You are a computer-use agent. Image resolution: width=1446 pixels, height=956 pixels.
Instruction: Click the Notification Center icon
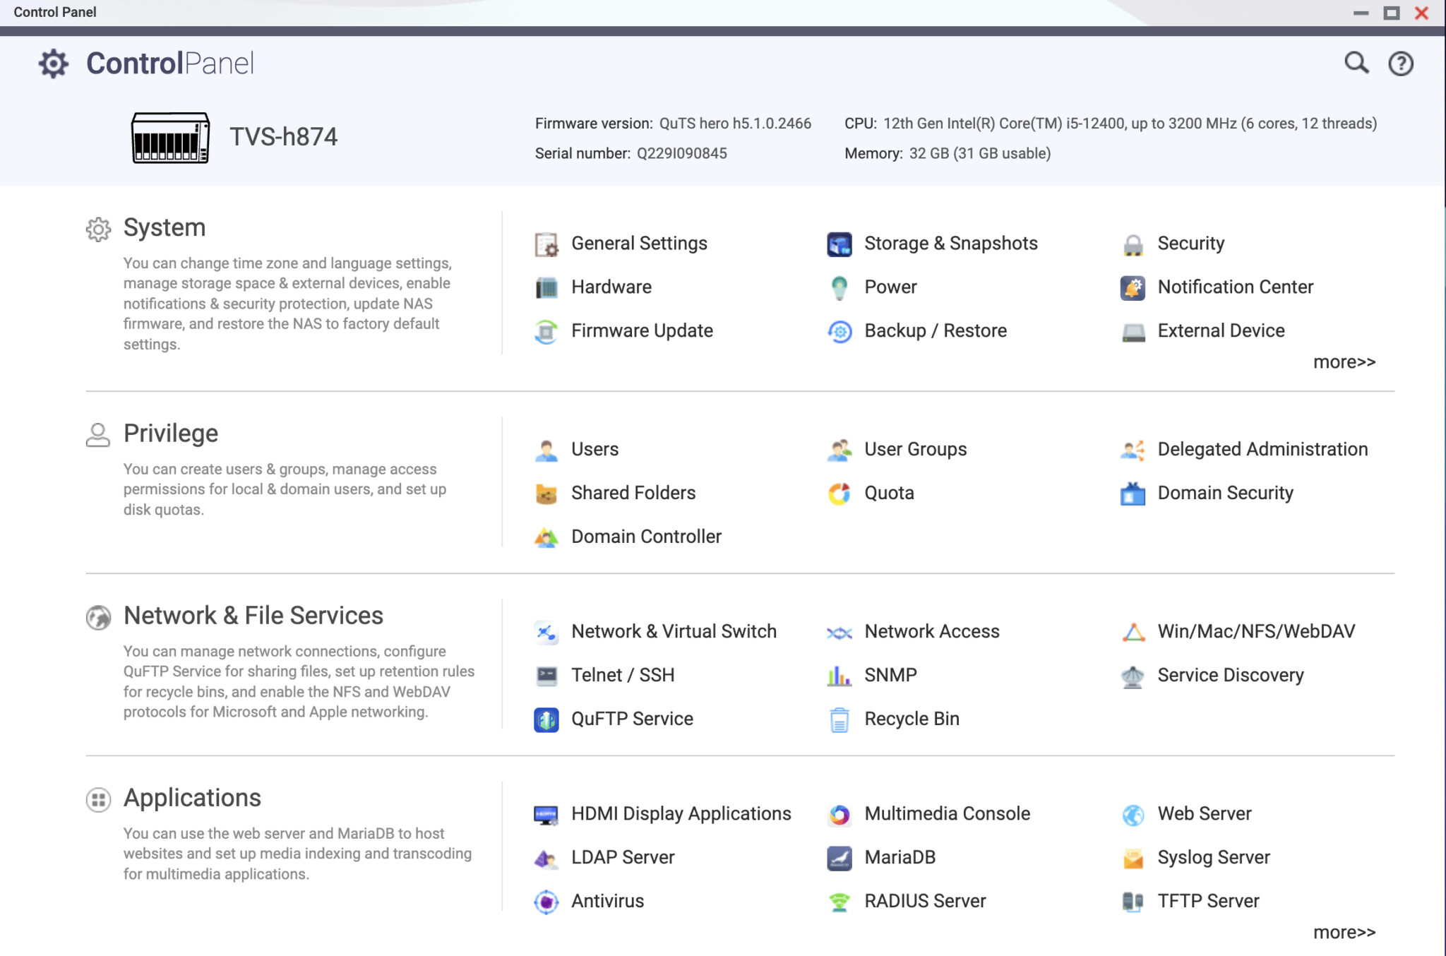1133,288
